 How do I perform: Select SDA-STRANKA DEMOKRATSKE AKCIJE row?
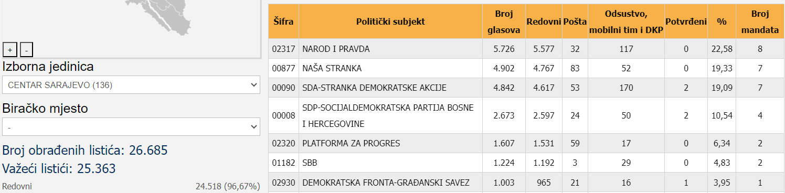(526, 88)
